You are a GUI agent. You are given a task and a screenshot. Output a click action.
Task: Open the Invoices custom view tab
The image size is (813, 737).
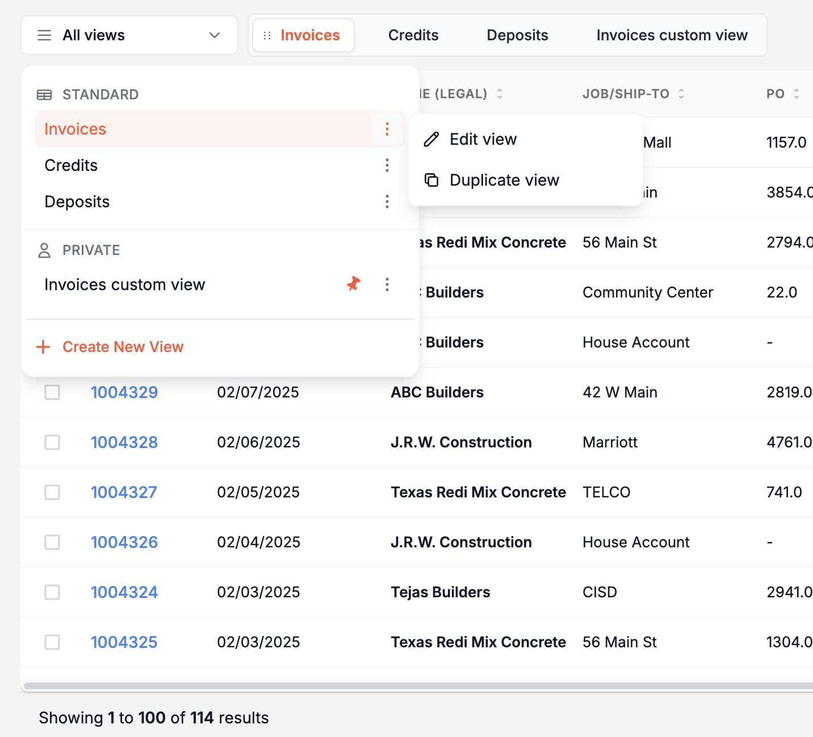click(x=672, y=35)
